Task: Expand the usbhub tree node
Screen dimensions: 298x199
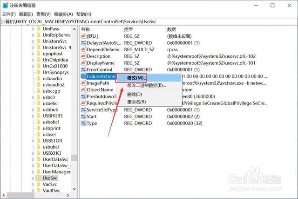Action: (x=33, y=110)
